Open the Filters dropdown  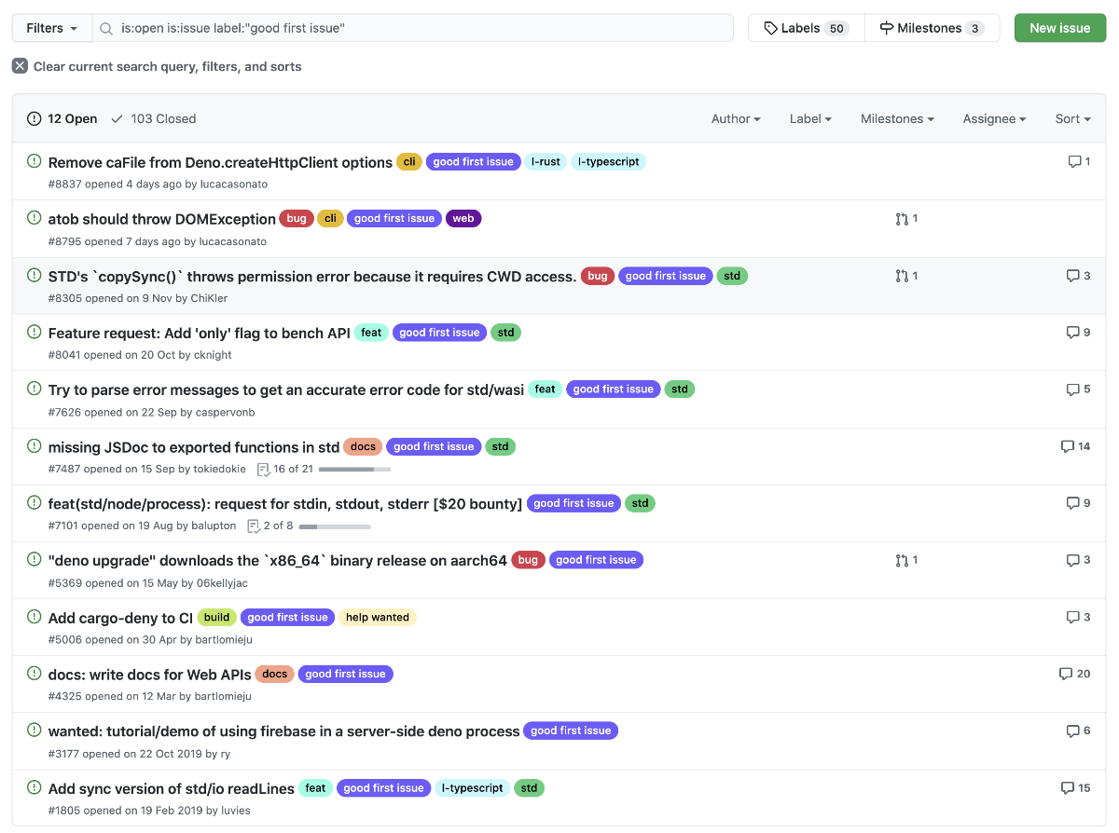click(52, 28)
